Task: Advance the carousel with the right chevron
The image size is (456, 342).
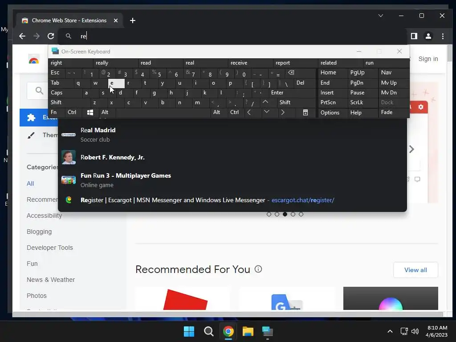Action: pyautogui.click(x=411, y=149)
